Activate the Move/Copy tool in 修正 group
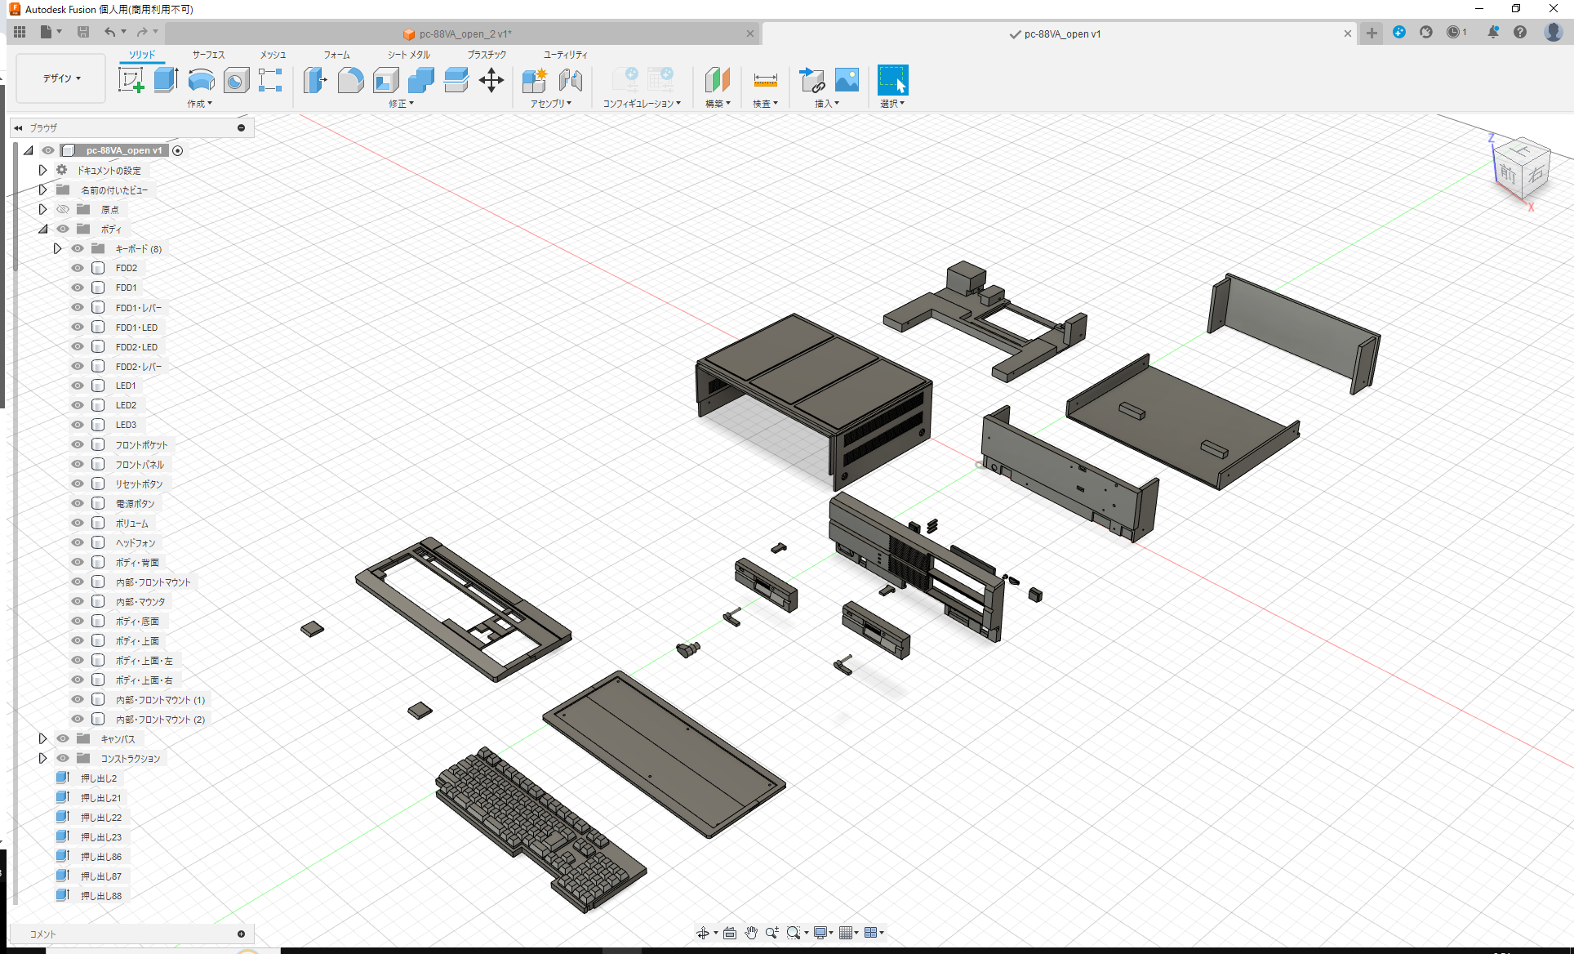The image size is (1574, 954). [x=491, y=80]
